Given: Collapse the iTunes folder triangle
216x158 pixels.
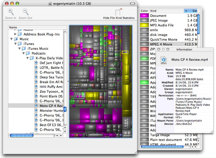Looking at the screenshot, I should tap(15, 44).
